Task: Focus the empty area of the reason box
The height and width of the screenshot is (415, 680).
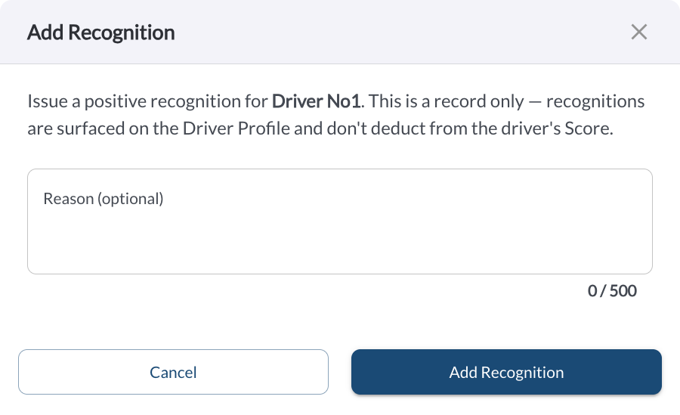Action: 339,239
